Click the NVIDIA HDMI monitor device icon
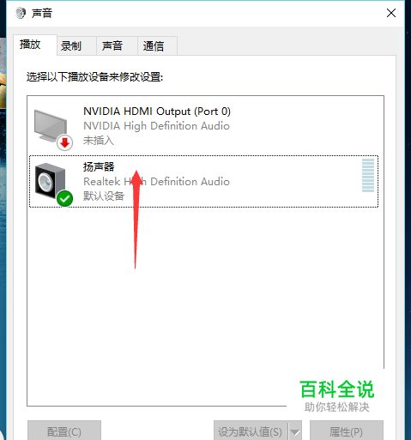 pyautogui.click(x=51, y=125)
